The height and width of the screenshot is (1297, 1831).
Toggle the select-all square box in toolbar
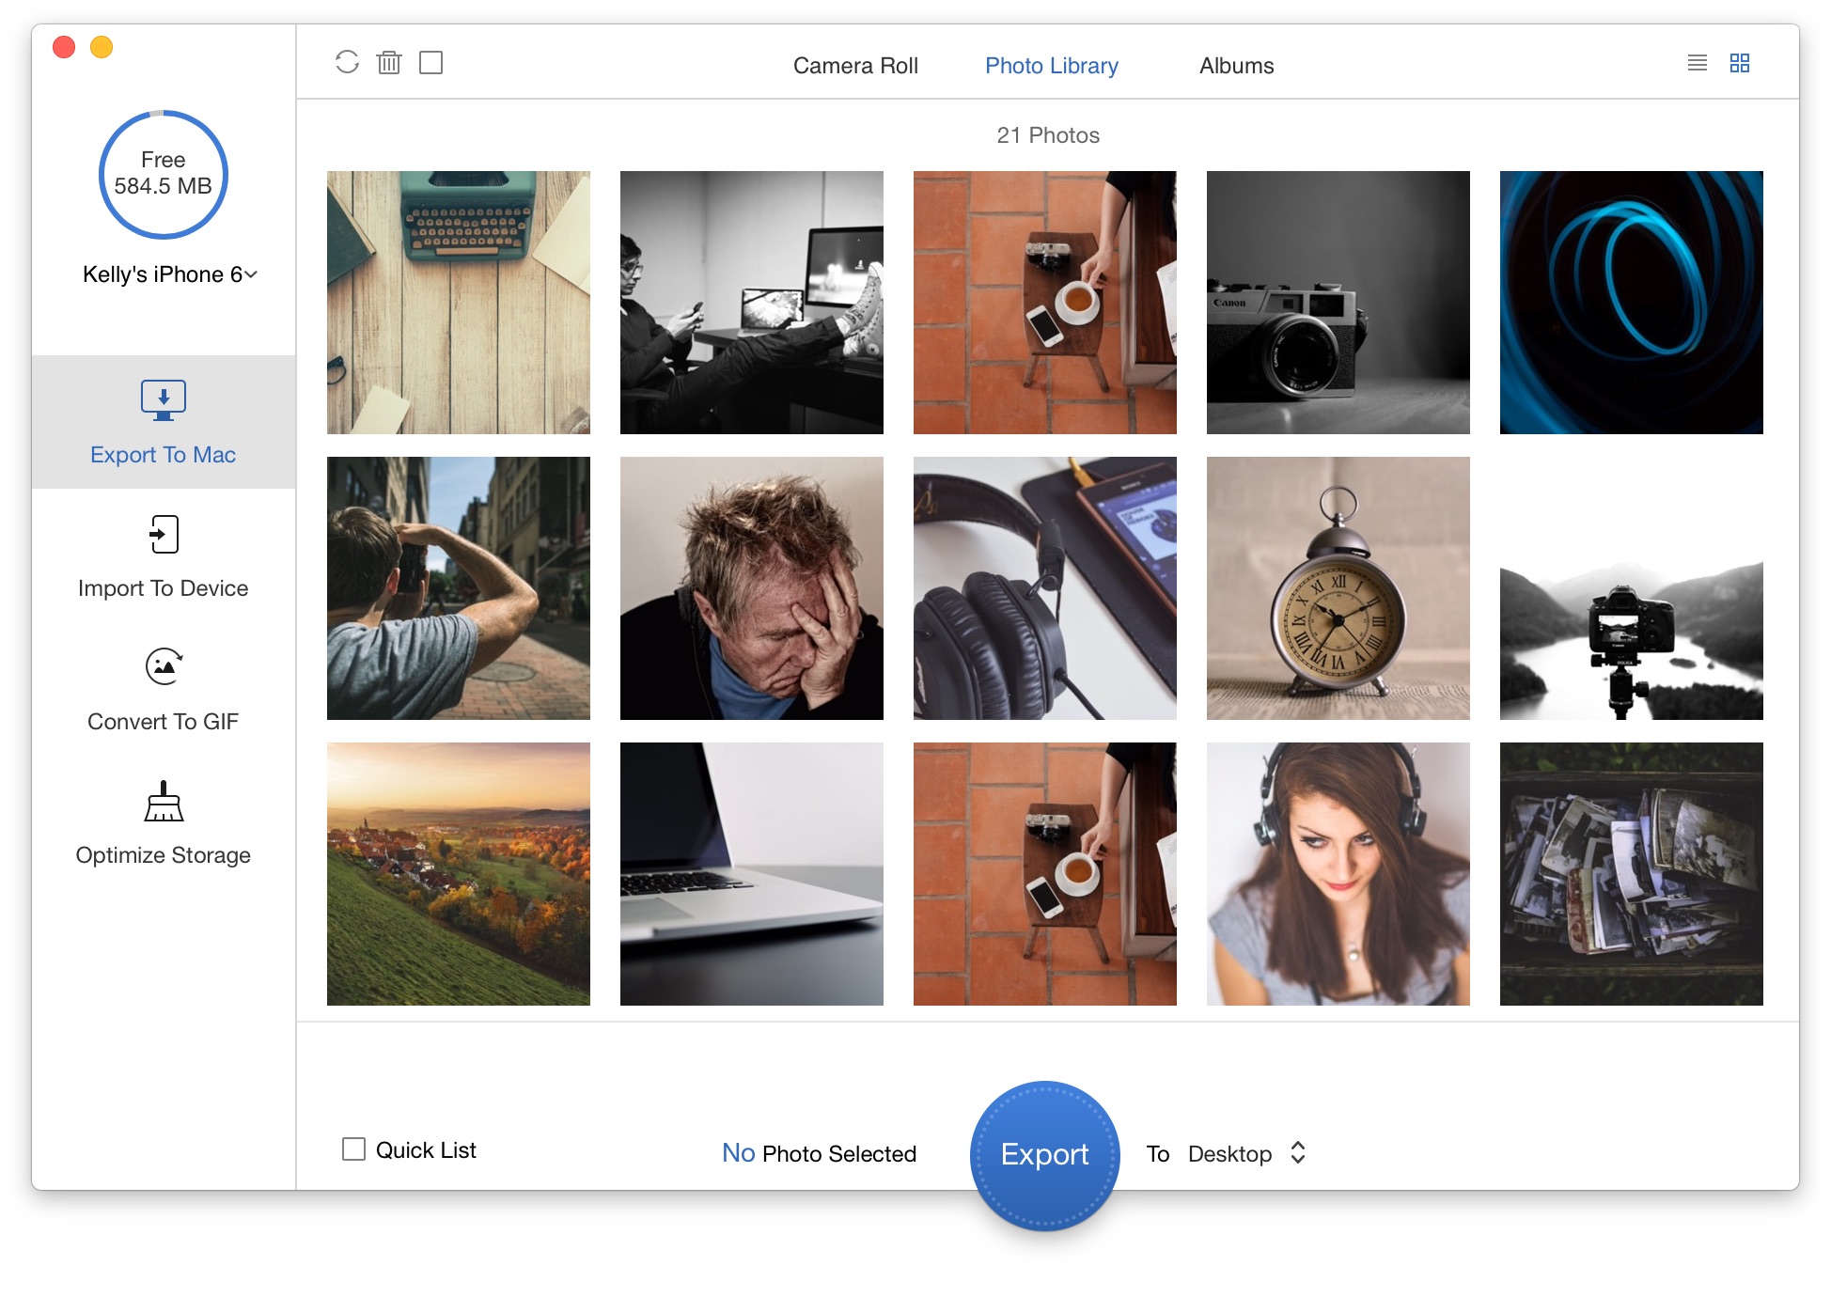pos(431,62)
